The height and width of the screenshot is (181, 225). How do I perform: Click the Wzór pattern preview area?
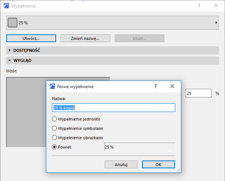pyautogui.click(x=26, y=112)
